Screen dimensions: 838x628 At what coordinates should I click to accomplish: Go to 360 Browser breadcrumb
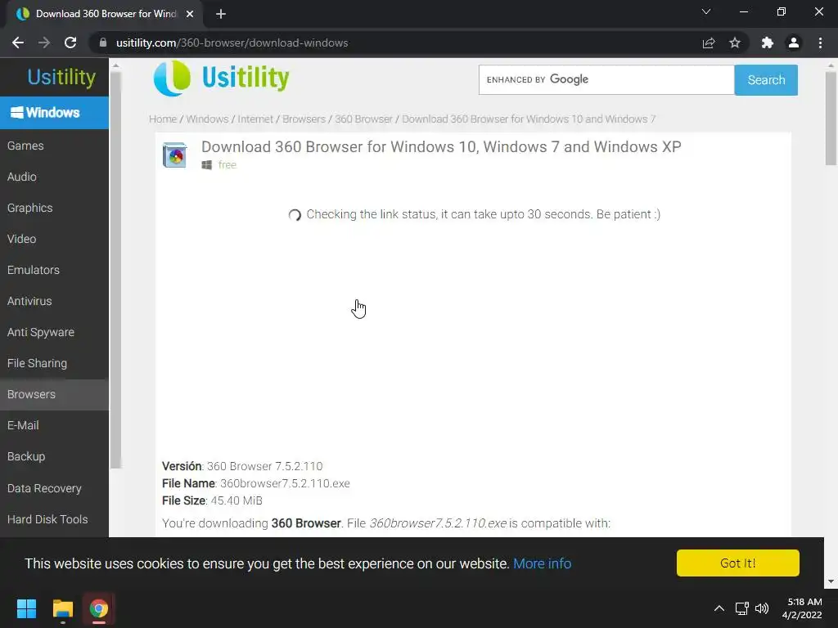[x=363, y=119]
